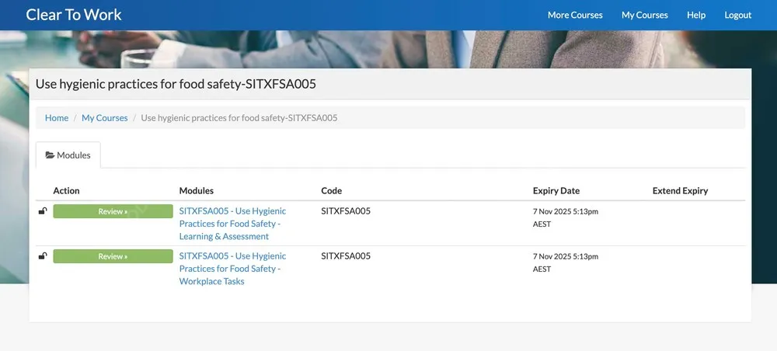Click the Extend Expiry column header
The height and width of the screenshot is (351, 777).
click(x=680, y=190)
